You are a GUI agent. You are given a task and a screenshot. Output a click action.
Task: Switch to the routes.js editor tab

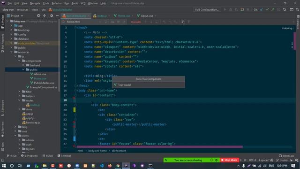click(102, 16)
